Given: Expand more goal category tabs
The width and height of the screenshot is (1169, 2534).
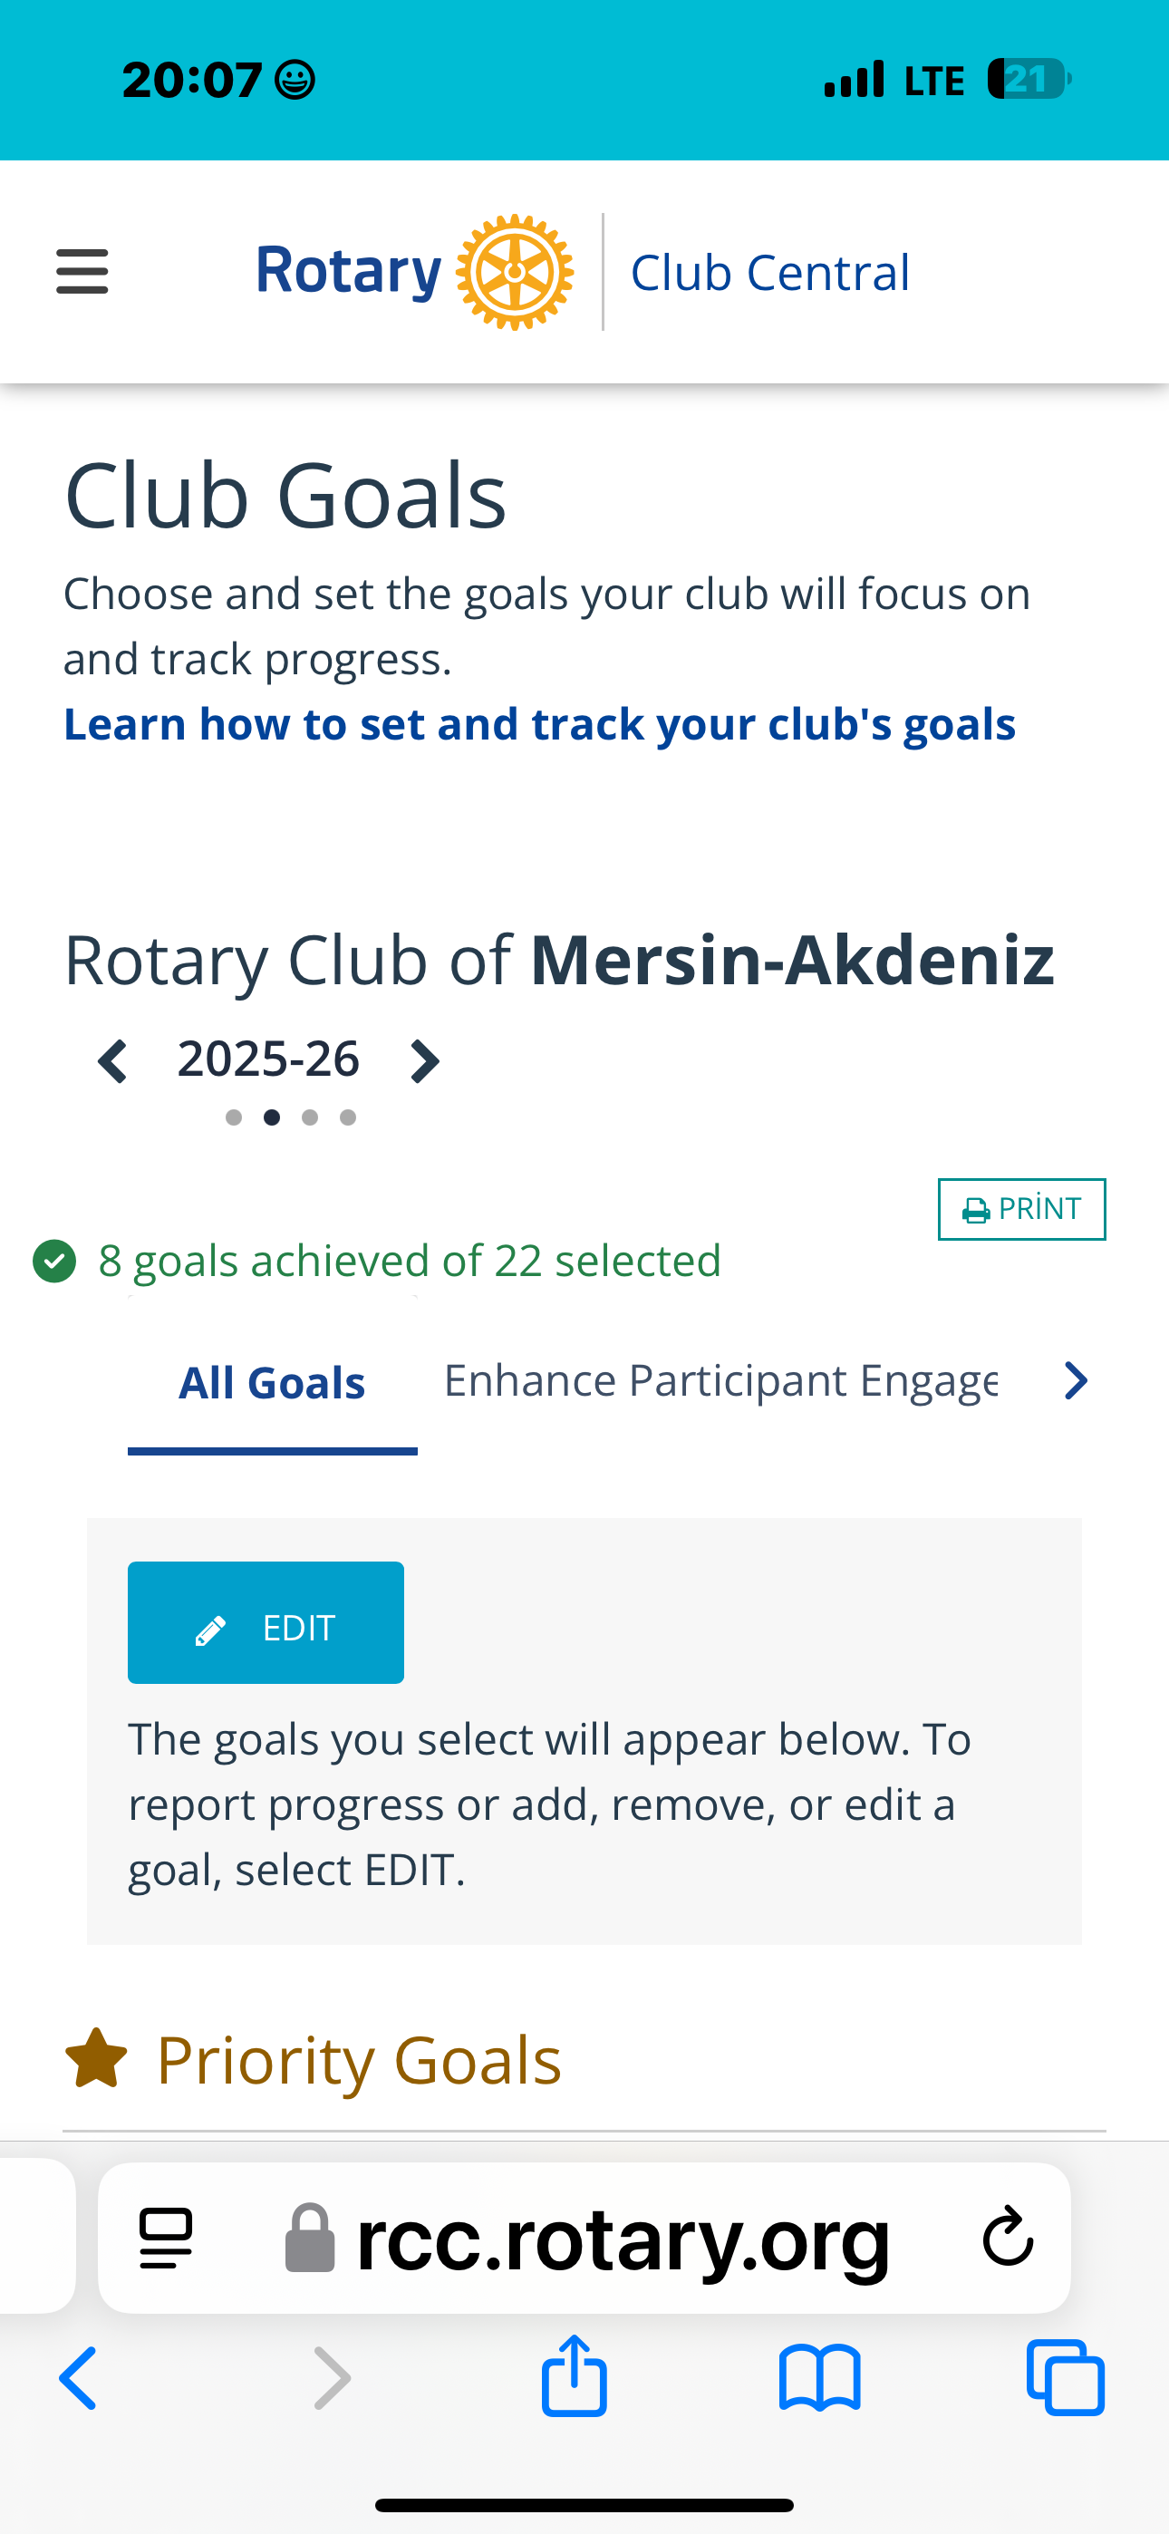Looking at the screenshot, I should (1077, 1380).
